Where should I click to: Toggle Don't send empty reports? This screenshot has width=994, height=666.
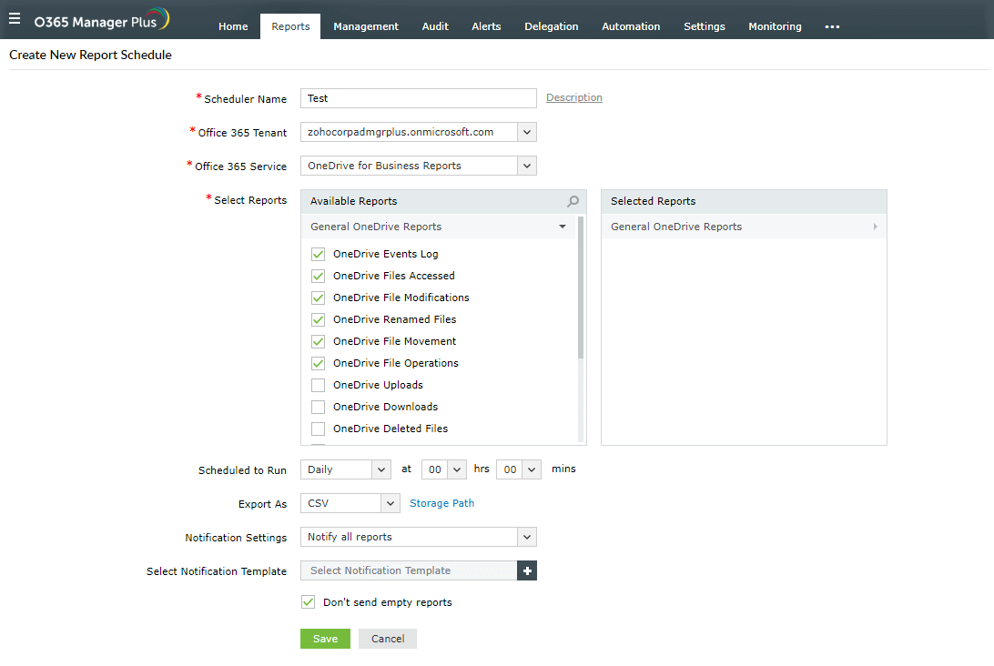point(308,602)
